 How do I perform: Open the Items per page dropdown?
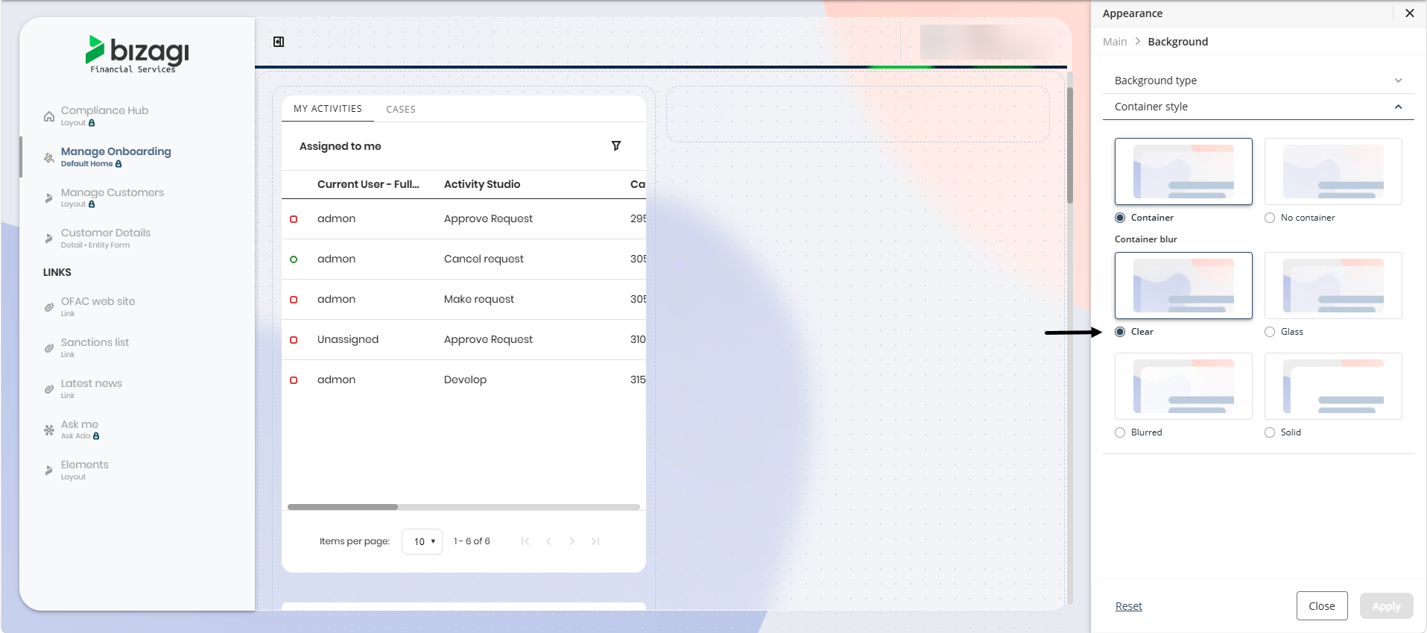coord(422,541)
